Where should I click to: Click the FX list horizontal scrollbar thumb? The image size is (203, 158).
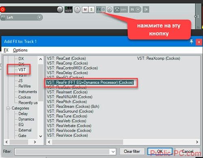tap(88, 142)
